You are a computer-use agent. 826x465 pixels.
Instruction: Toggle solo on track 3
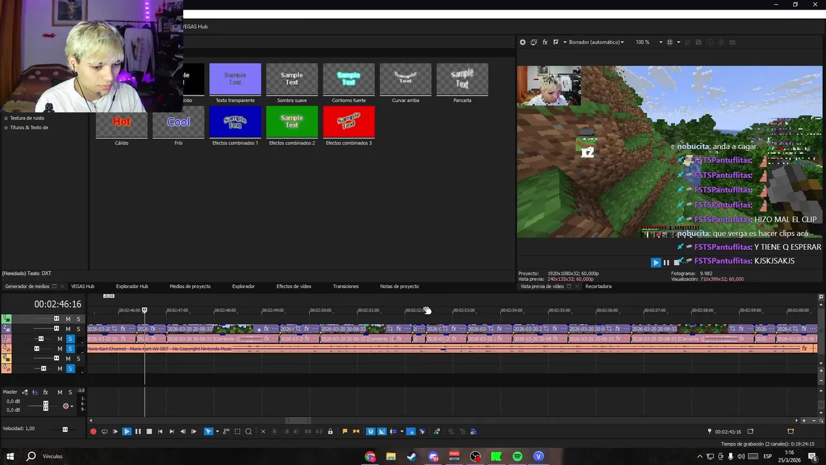70,339
